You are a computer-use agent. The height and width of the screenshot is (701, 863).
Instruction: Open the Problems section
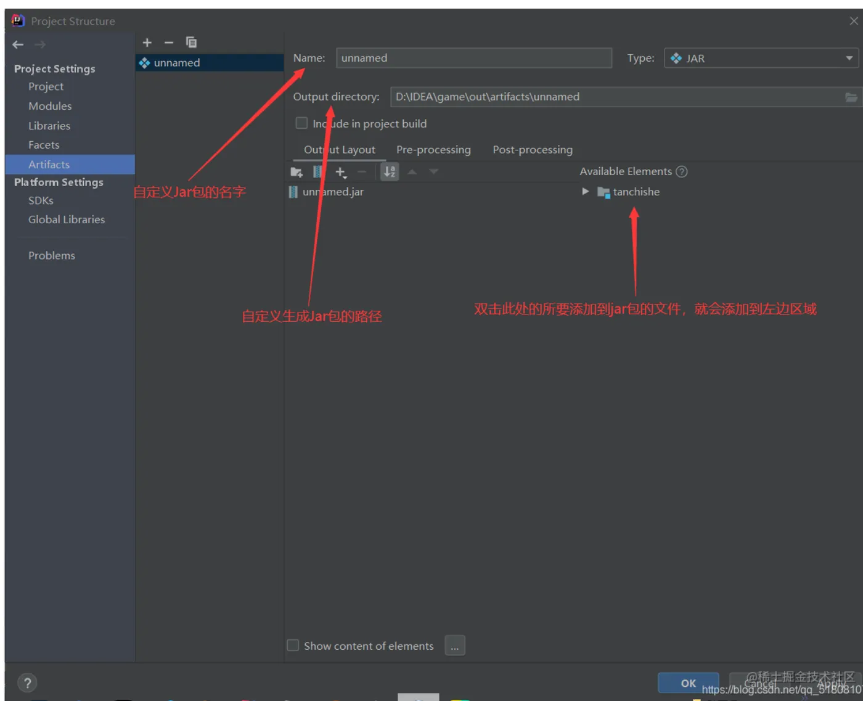[x=52, y=255]
